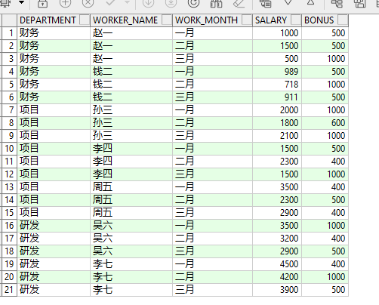Click the plus Insert record icon
Image resolution: width=379 pixels, height=305 pixels.
pyautogui.click(x=65, y=3)
